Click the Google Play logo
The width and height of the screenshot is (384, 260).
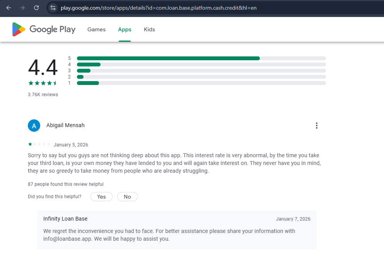tap(44, 29)
